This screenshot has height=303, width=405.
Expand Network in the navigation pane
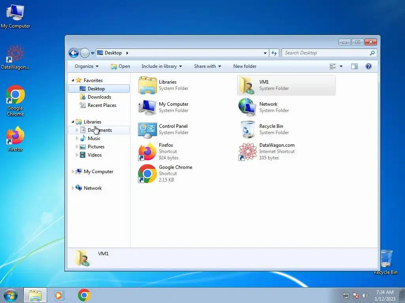click(73, 188)
